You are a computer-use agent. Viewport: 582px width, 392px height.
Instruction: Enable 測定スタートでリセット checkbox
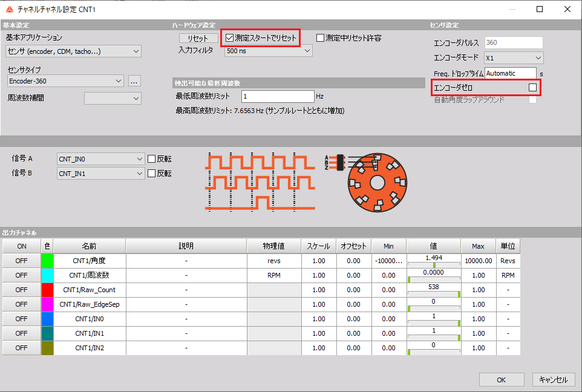[x=230, y=38]
